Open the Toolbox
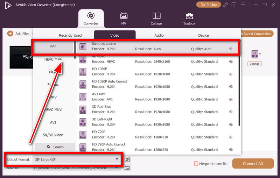 [189, 18]
